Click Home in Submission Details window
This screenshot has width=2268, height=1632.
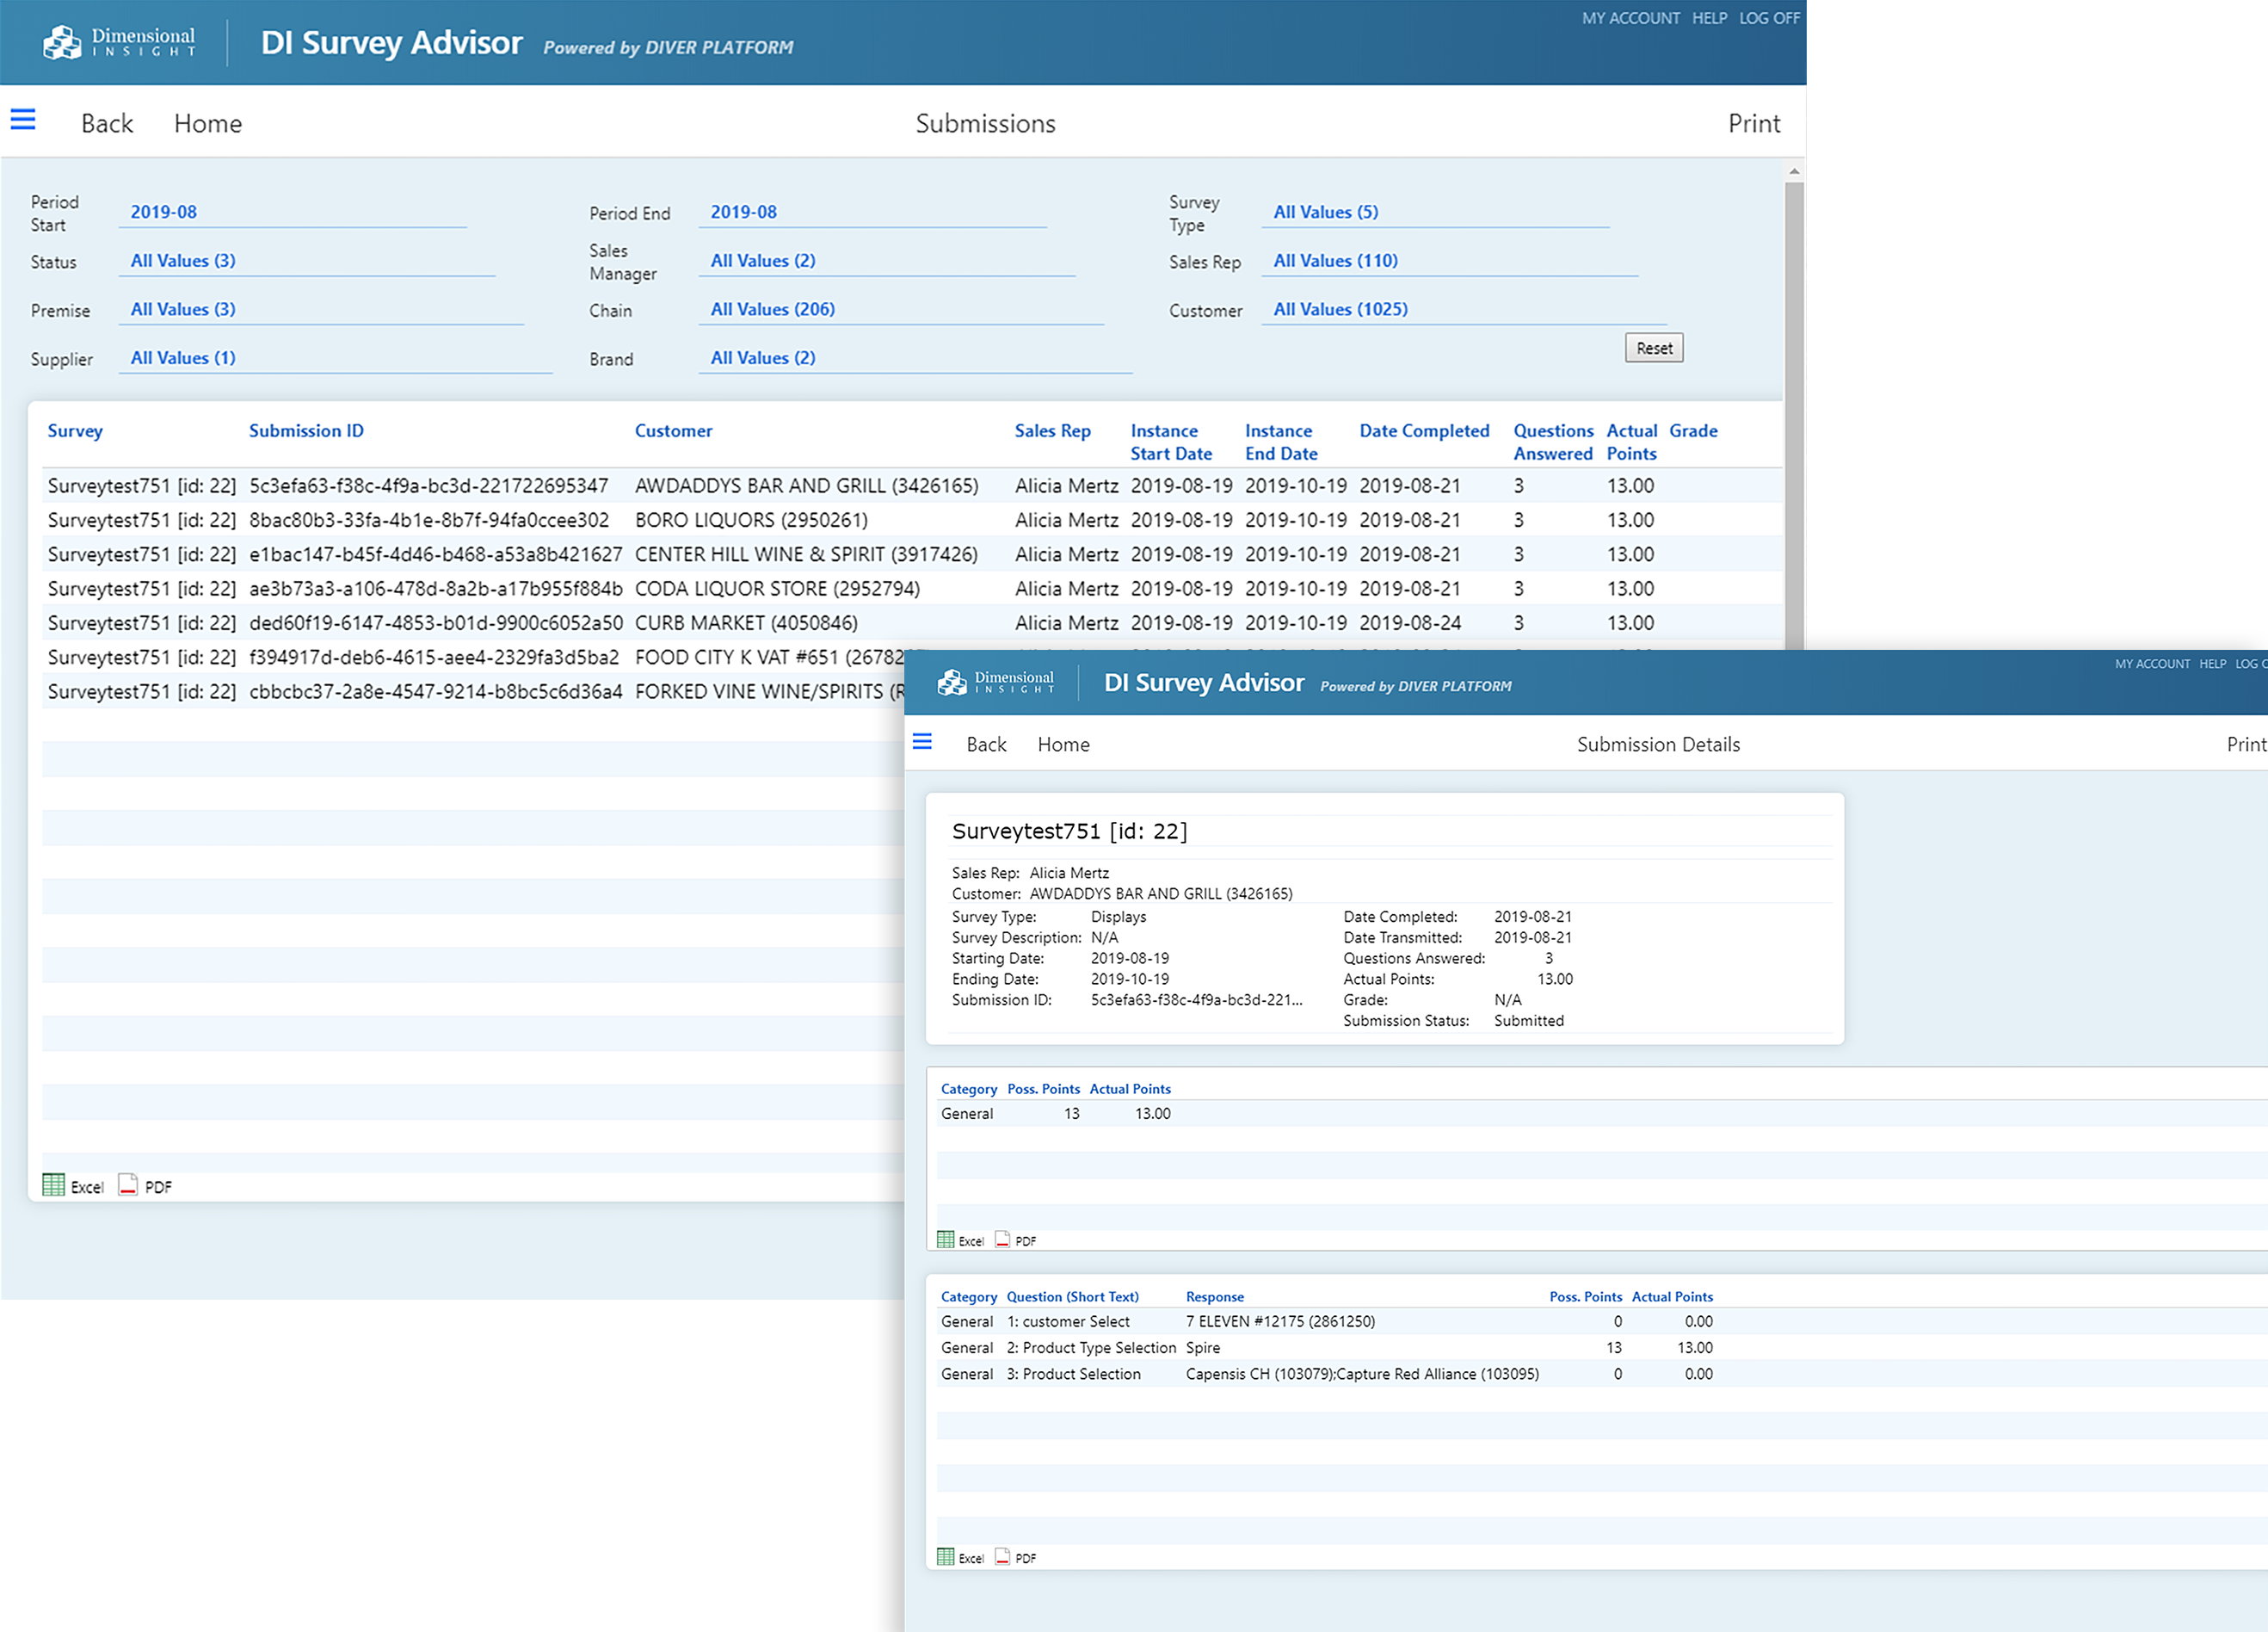tap(1063, 744)
